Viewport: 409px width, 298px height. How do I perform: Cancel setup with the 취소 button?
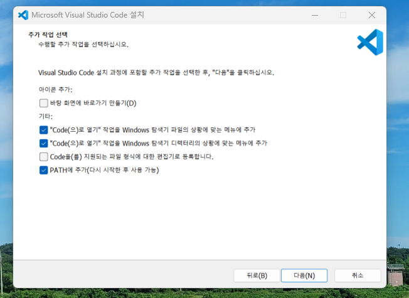click(358, 275)
